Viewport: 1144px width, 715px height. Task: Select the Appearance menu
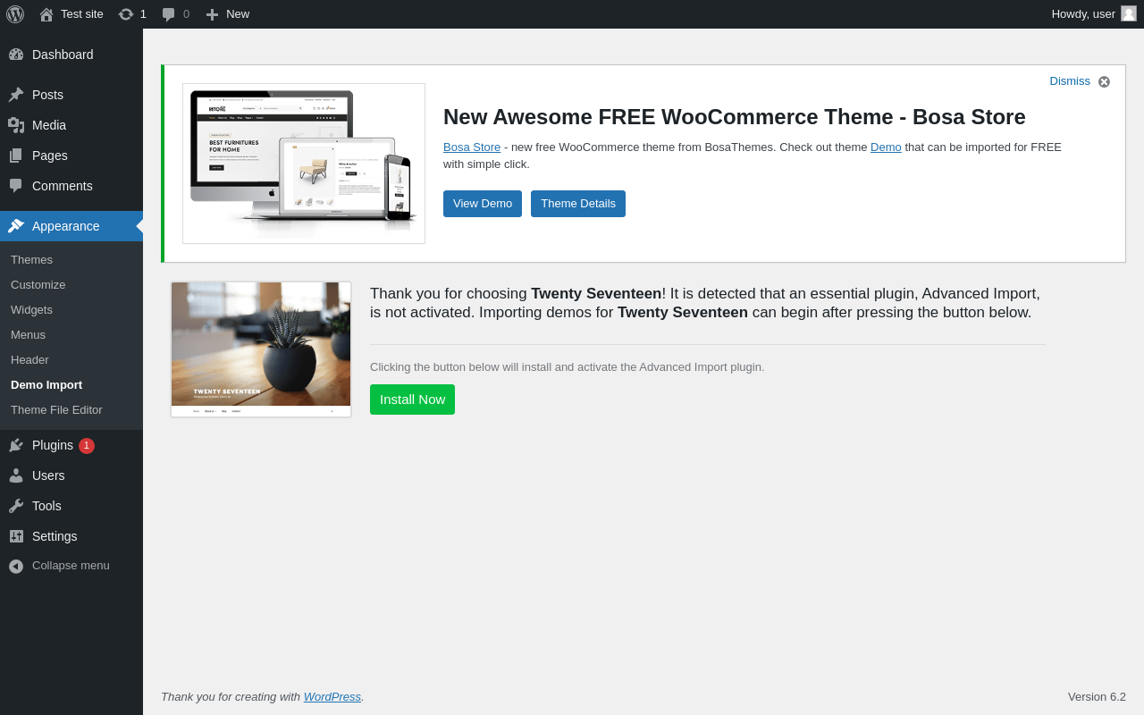(x=71, y=226)
